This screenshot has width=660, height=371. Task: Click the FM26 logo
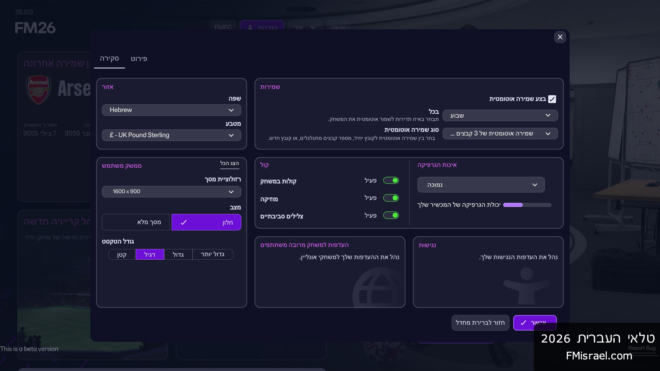[x=35, y=28]
